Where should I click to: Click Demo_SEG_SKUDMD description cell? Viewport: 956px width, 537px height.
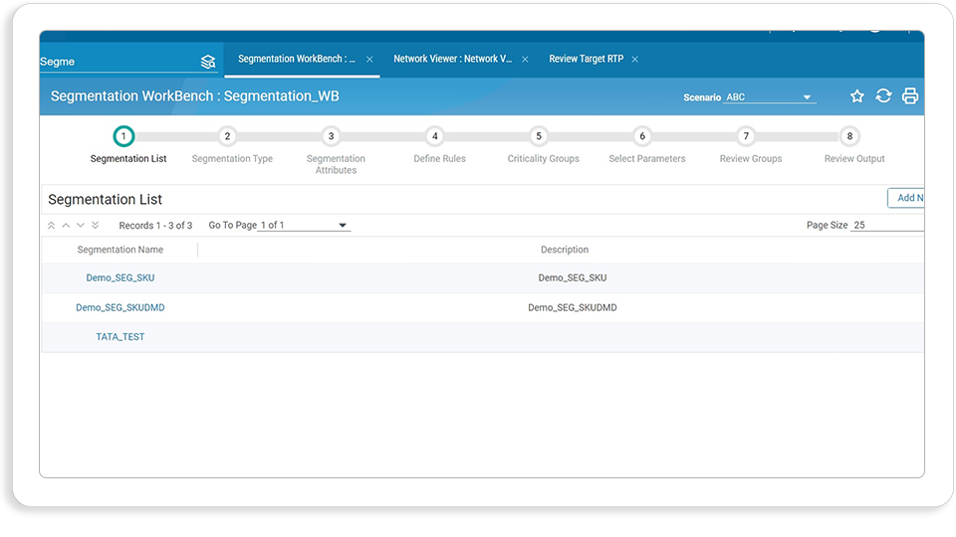click(x=573, y=307)
